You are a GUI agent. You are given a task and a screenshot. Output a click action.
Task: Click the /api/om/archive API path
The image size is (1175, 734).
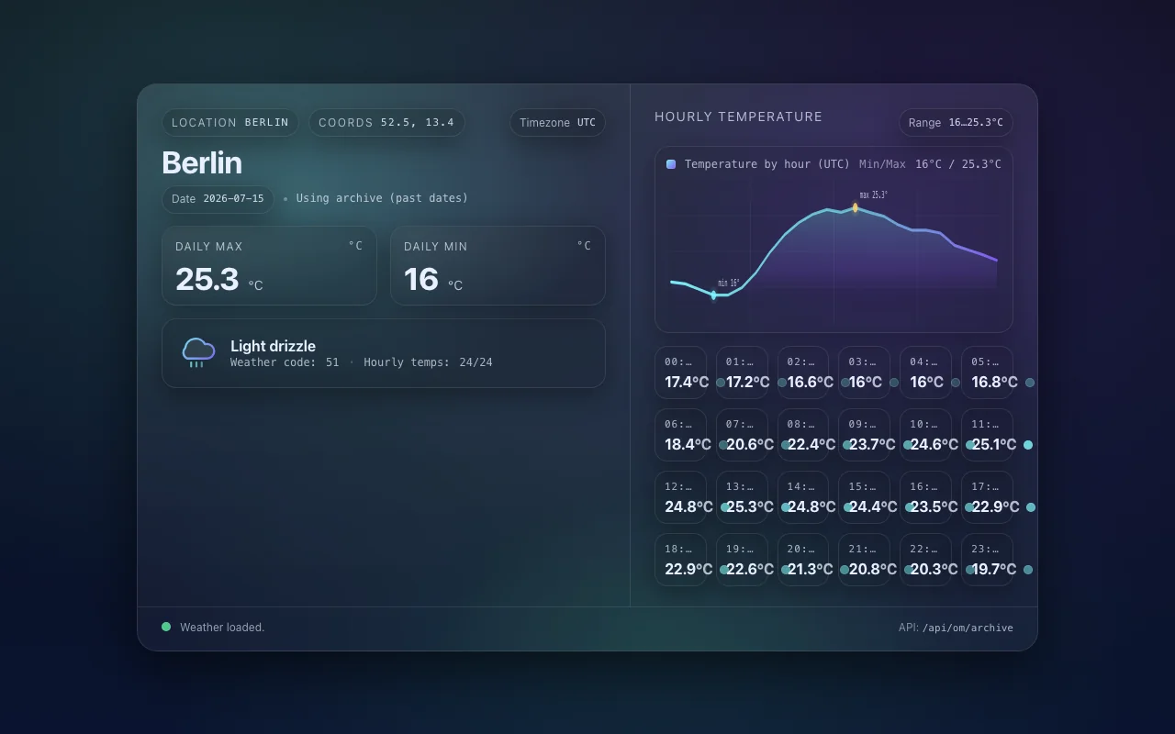pyautogui.click(x=968, y=628)
